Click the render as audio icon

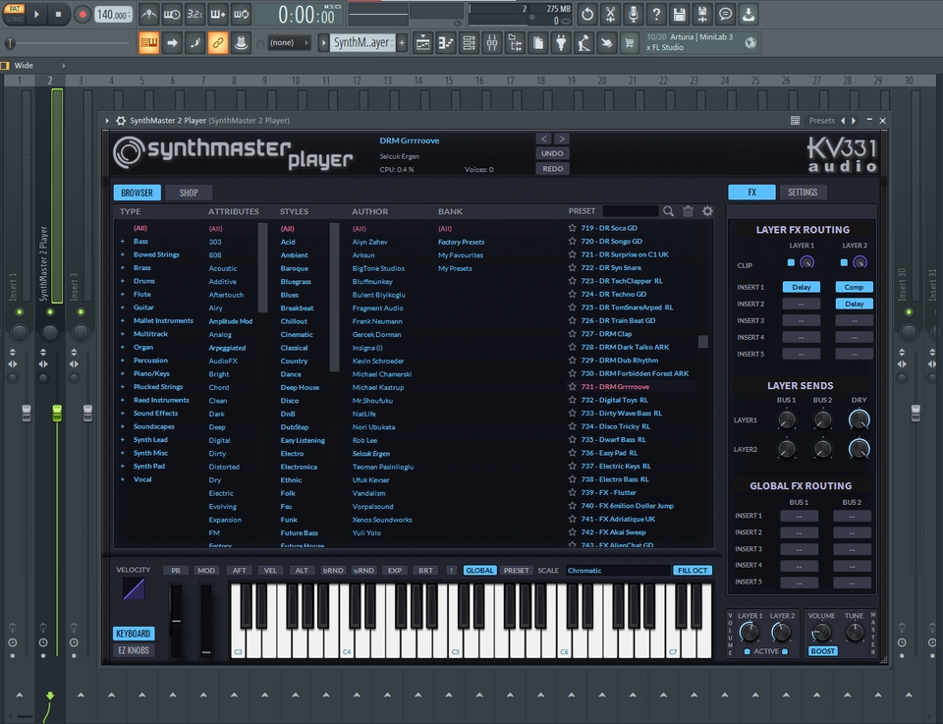(701, 15)
